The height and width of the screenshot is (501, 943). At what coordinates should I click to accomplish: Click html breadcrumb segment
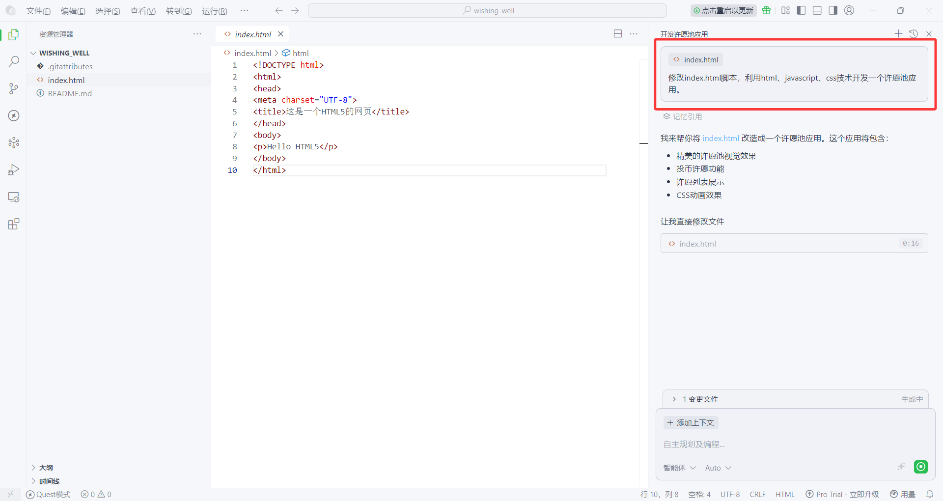click(301, 53)
